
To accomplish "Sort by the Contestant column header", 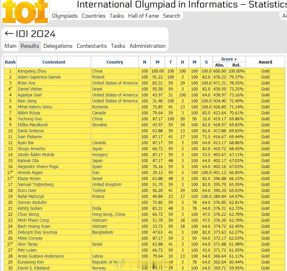I will [54, 62].
